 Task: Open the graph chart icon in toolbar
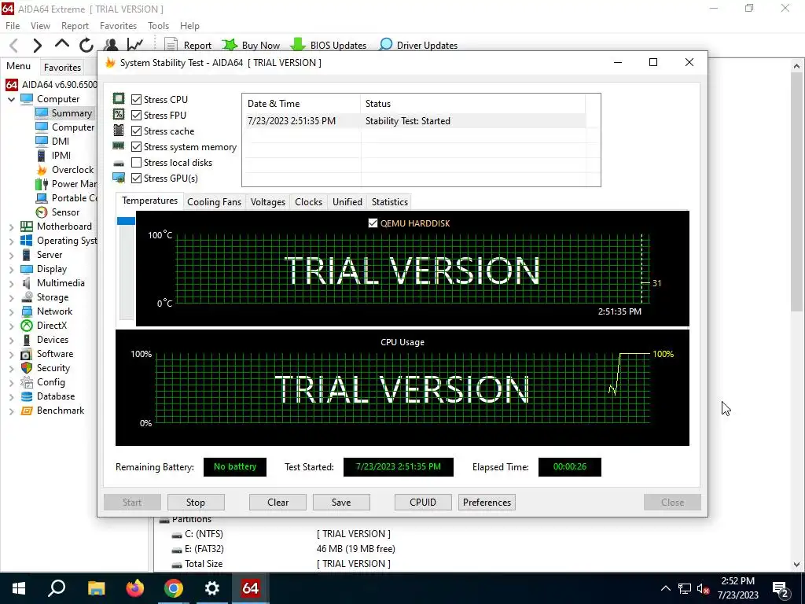135,45
